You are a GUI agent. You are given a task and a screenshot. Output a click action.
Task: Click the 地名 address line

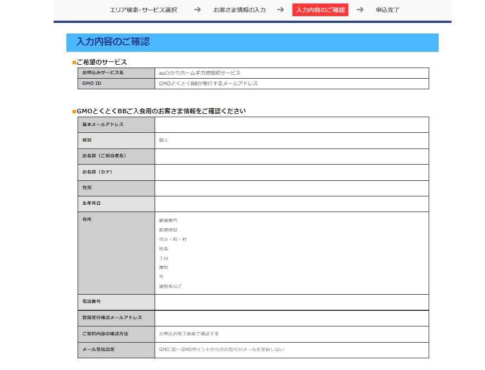164,249
